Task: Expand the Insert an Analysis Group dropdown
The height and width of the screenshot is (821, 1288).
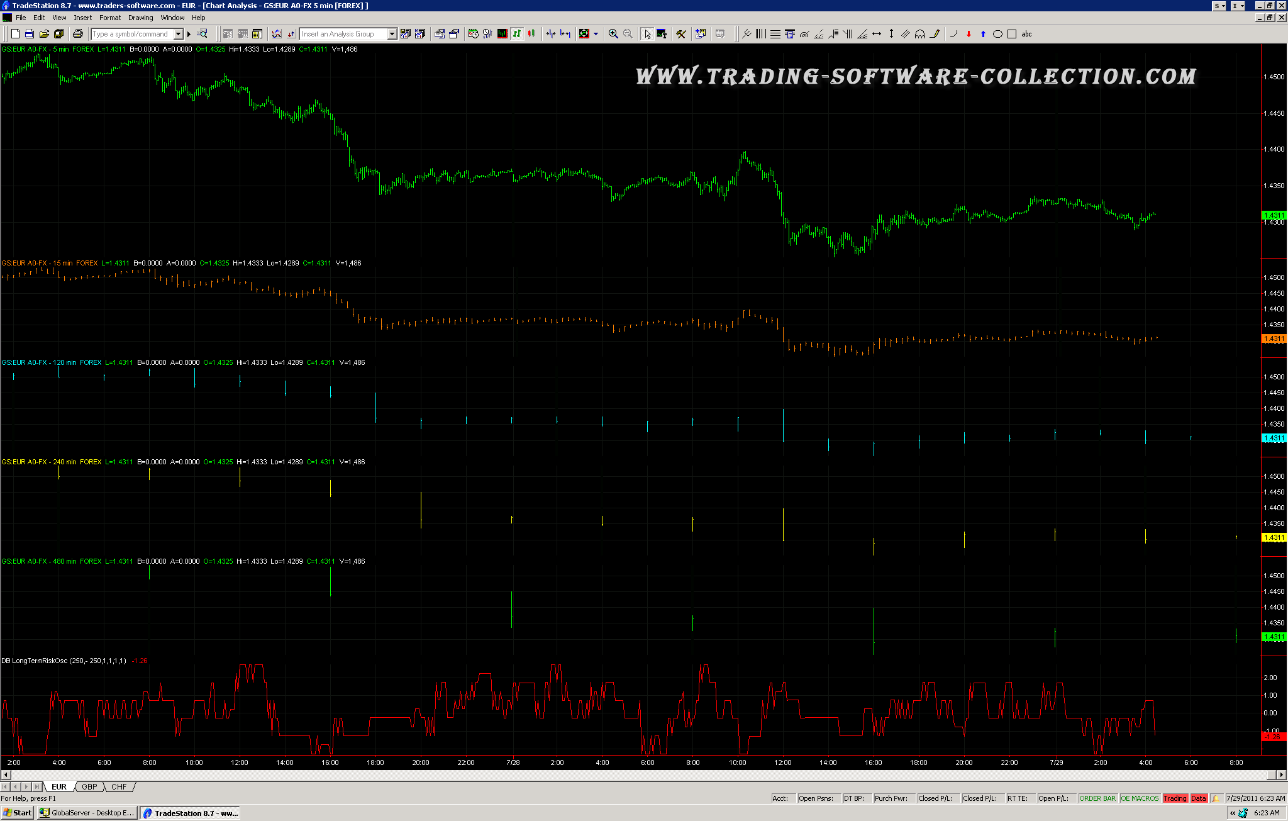Action: pos(392,34)
